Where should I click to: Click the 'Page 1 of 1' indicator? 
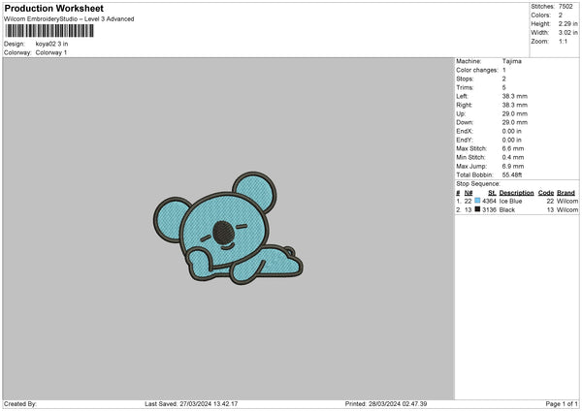[562, 404]
